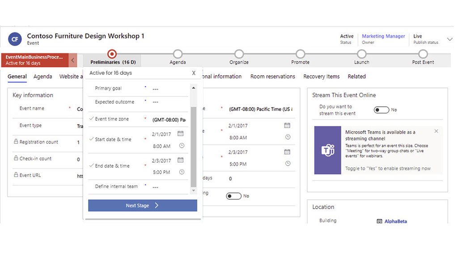
Task: Toggle the stream this event switch
Action: (x=382, y=110)
